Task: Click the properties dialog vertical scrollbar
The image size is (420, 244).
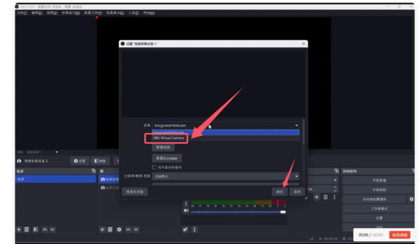Action: (303, 132)
